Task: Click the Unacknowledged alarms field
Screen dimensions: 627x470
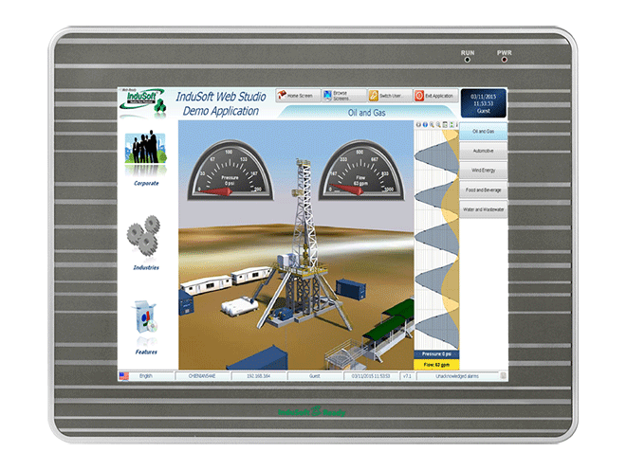Action: point(457,376)
